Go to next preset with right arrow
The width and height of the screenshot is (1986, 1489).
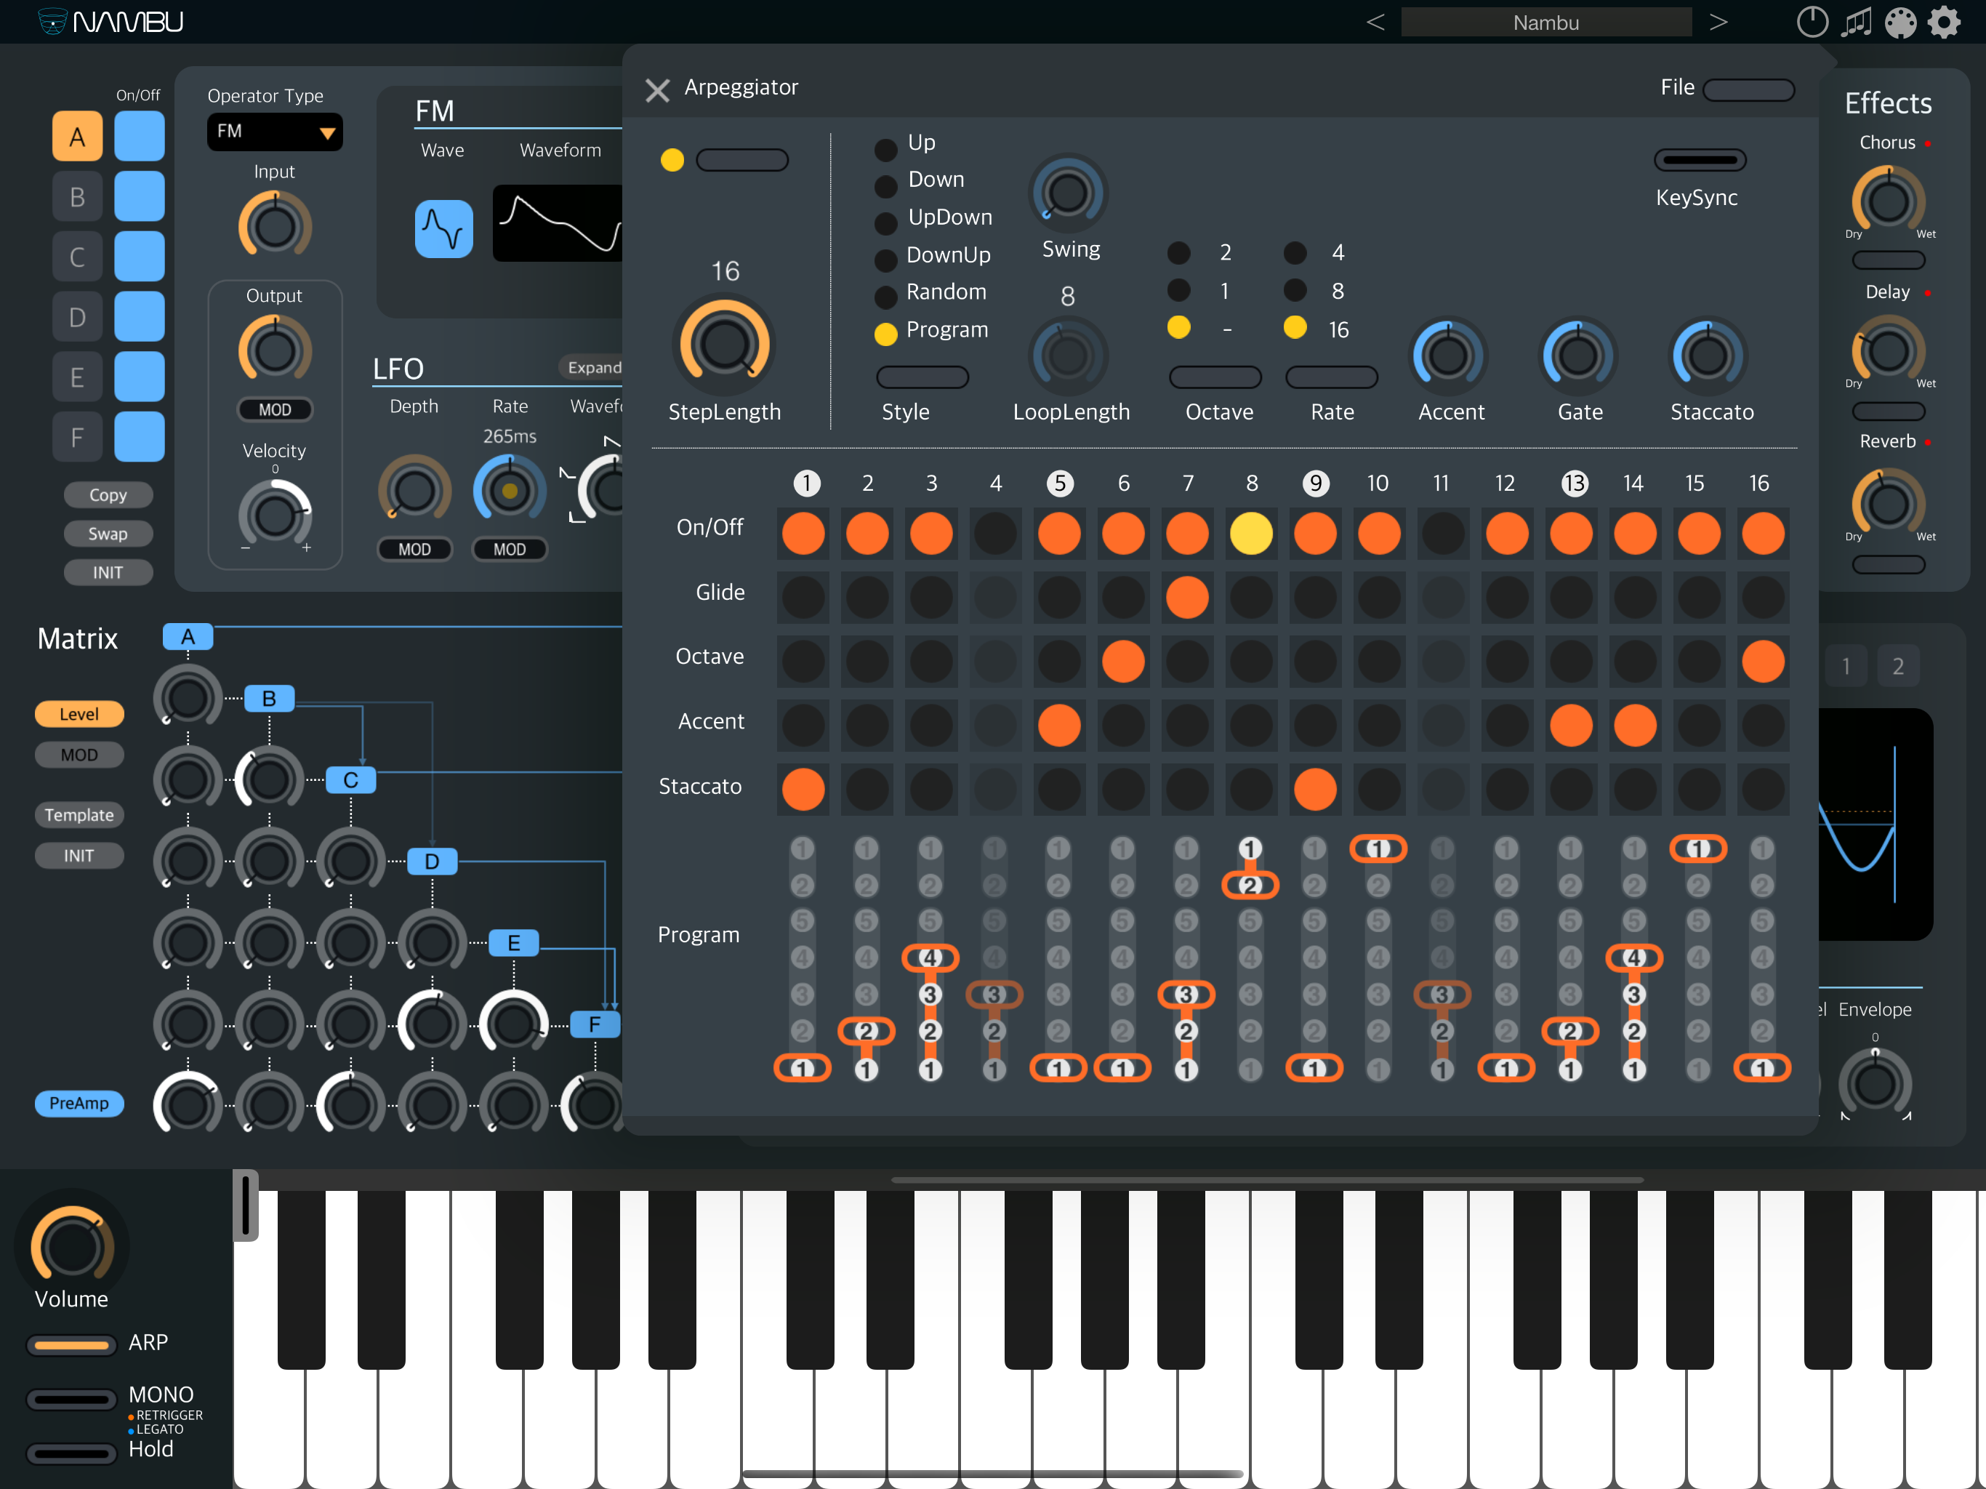pyautogui.click(x=1718, y=23)
